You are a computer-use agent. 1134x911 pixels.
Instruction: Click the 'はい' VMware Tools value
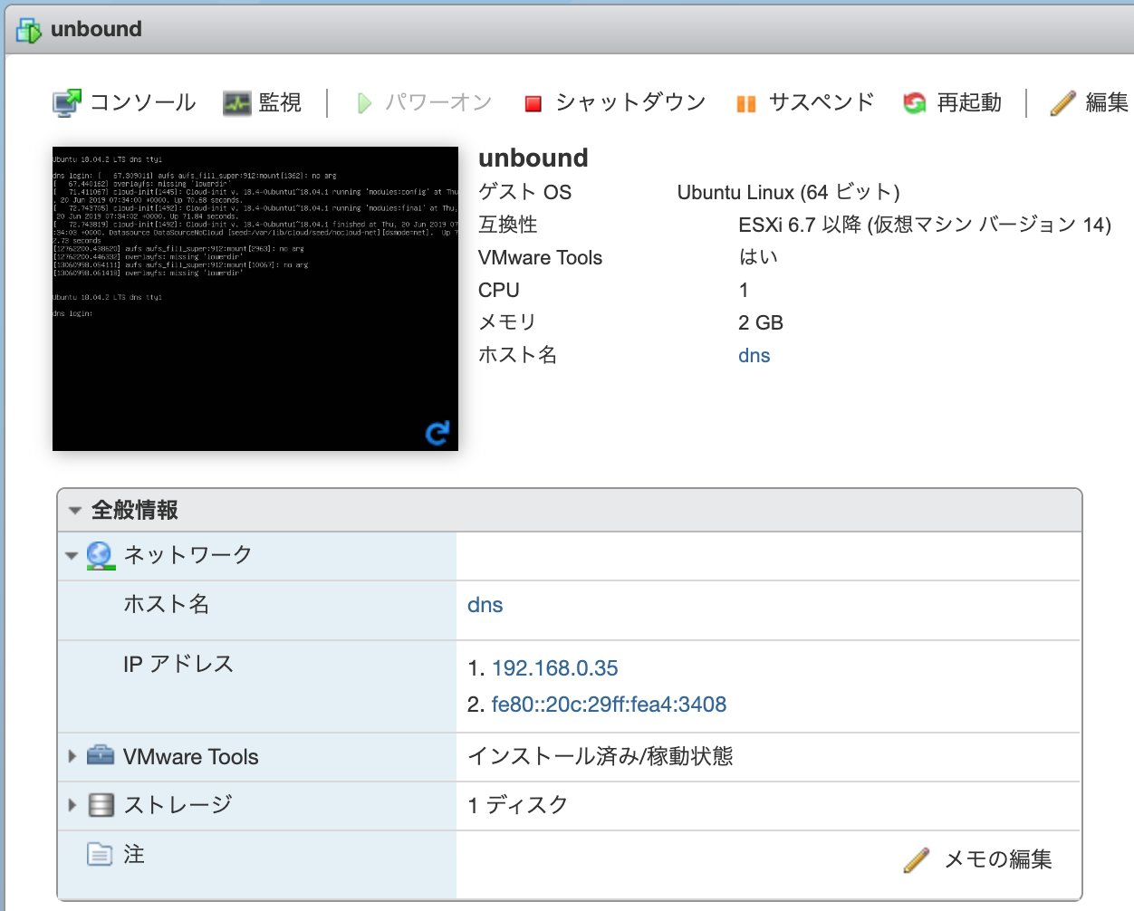[758, 257]
